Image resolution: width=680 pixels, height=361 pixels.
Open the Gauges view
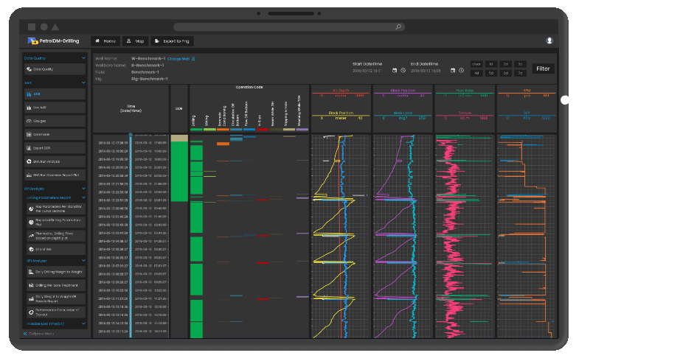pos(55,121)
